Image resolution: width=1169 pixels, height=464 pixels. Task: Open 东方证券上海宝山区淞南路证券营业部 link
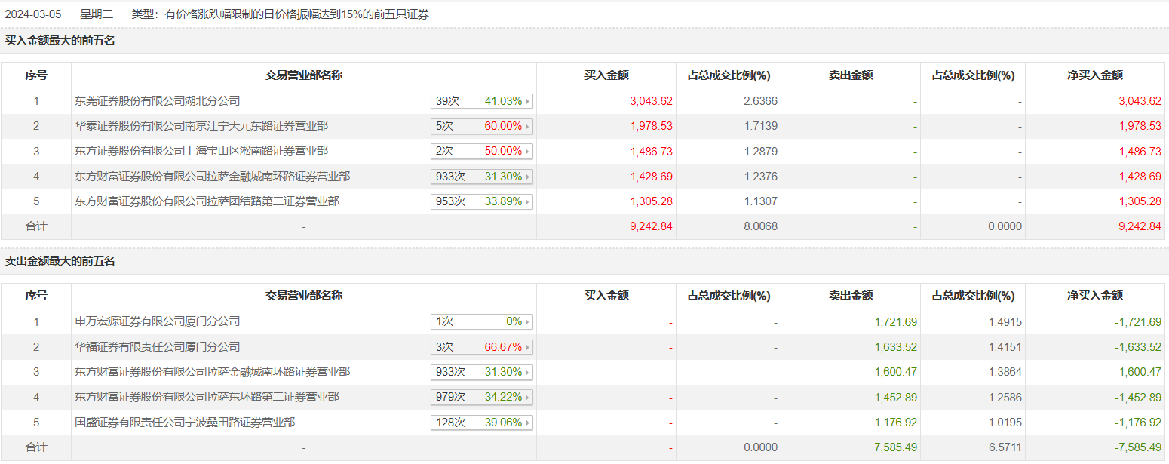pos(201,151)
